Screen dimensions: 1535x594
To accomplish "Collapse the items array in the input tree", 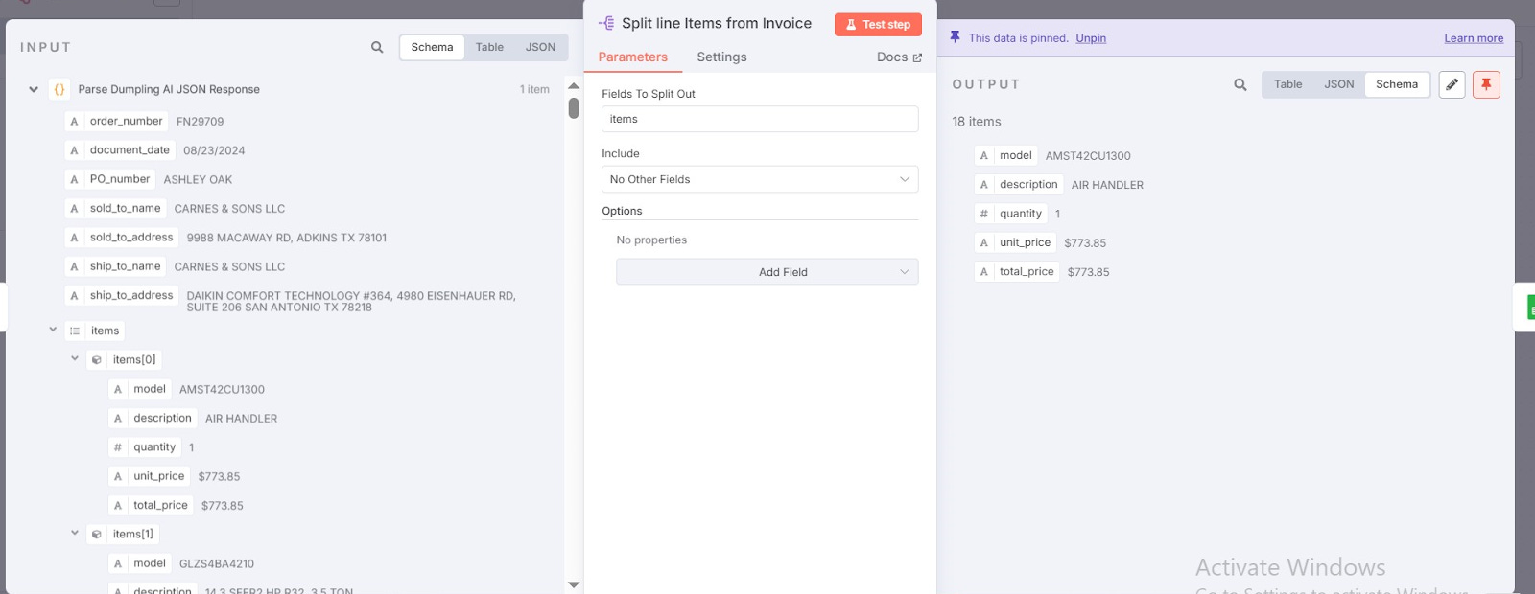I will (x=53, y=330).
